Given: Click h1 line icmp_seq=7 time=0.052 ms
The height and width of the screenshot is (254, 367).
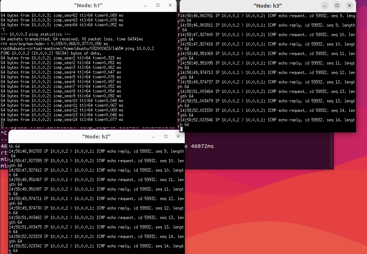Looking at the screenshot, I should click(x=61, y=86).
